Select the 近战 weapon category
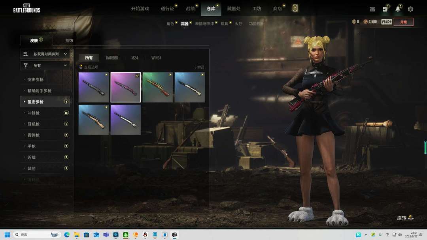This screenshot has height=240, width=427. click(45, 157)
